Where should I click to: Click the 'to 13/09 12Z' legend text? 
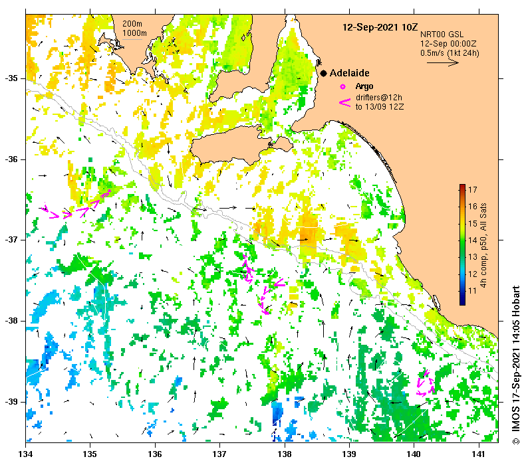coord(380,107)
